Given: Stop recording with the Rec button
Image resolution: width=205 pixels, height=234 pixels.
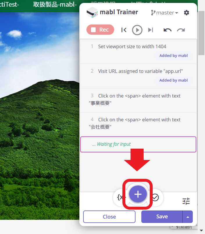Looking at the screenshot, I should (100, 30).
